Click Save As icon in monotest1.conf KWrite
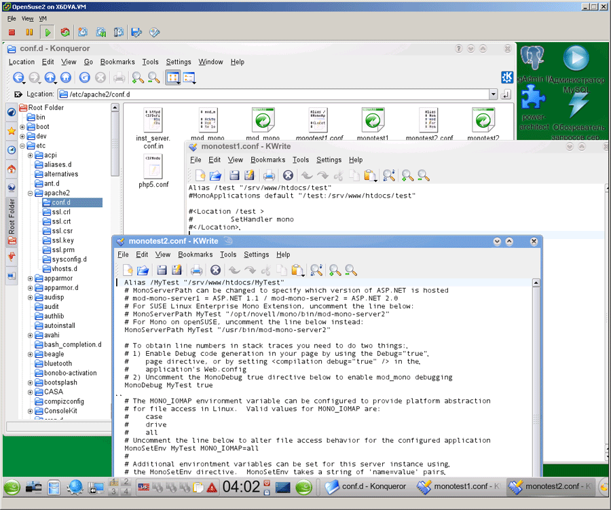The height and width of the screenshot is (510, 611). coord(249,175)
